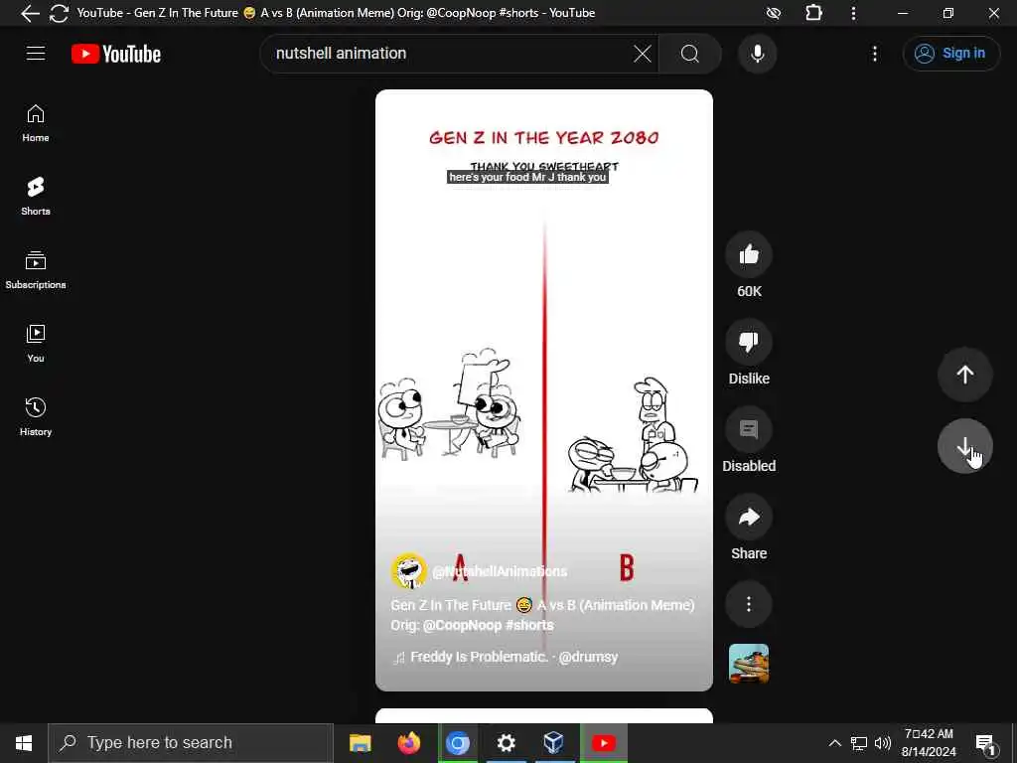Image resolution: width=1017 pixels, height=763 pixels.
Task: Open Firefox from the taskbar
Action: (408, 743)
